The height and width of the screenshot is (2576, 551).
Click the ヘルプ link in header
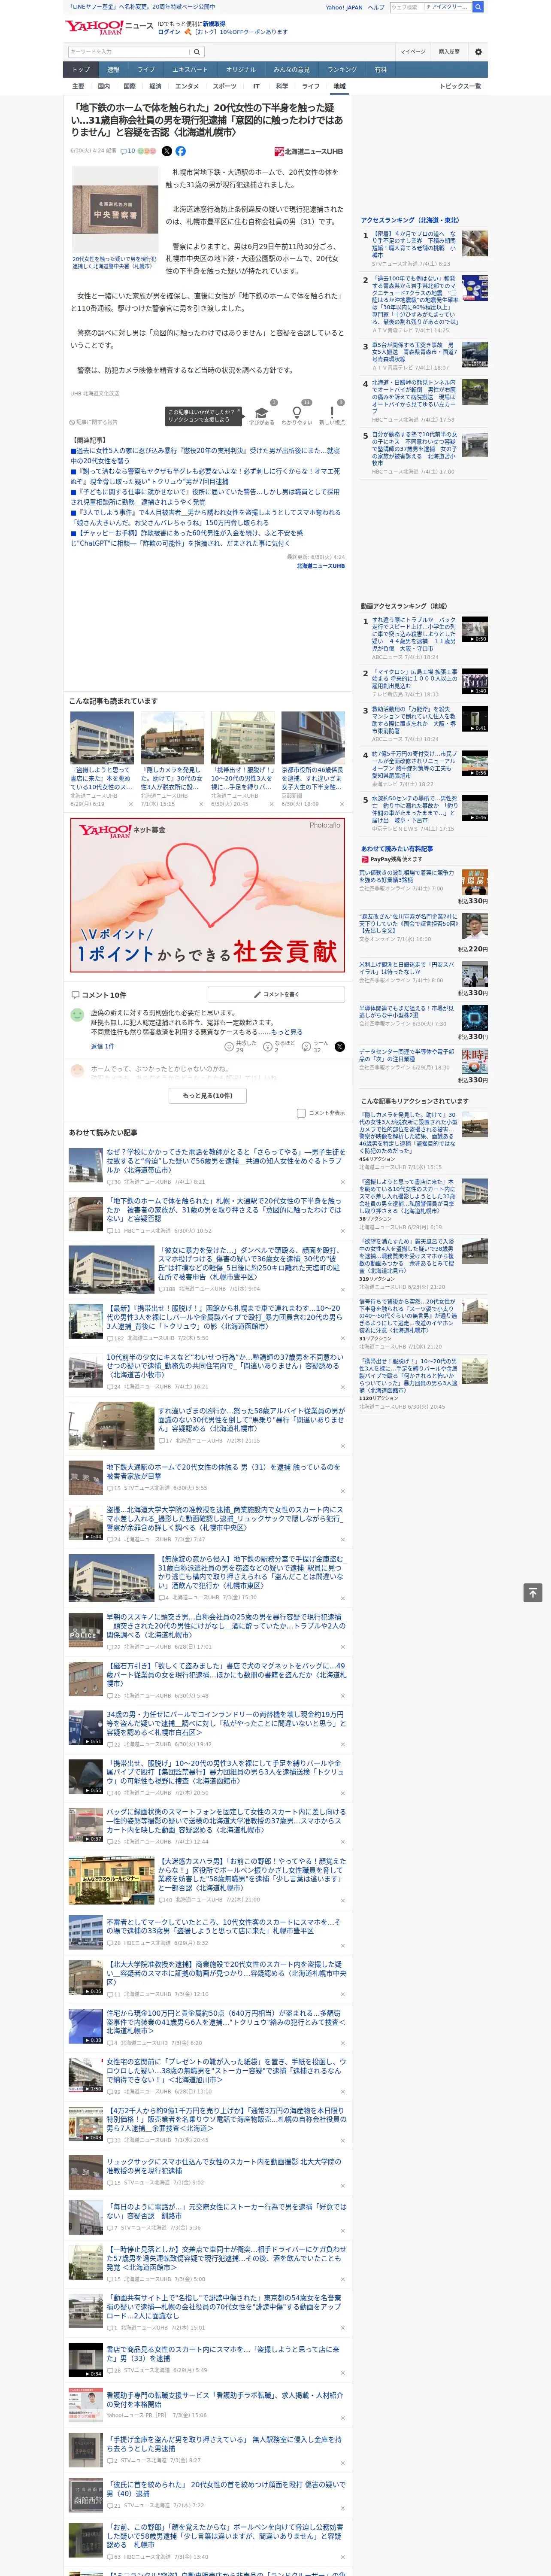click(x=376, y=7)
